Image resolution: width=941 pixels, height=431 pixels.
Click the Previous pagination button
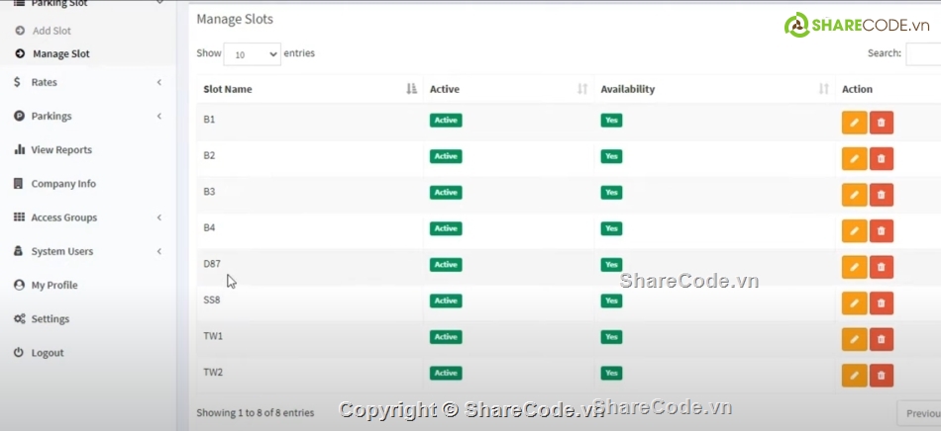[921, 413]
